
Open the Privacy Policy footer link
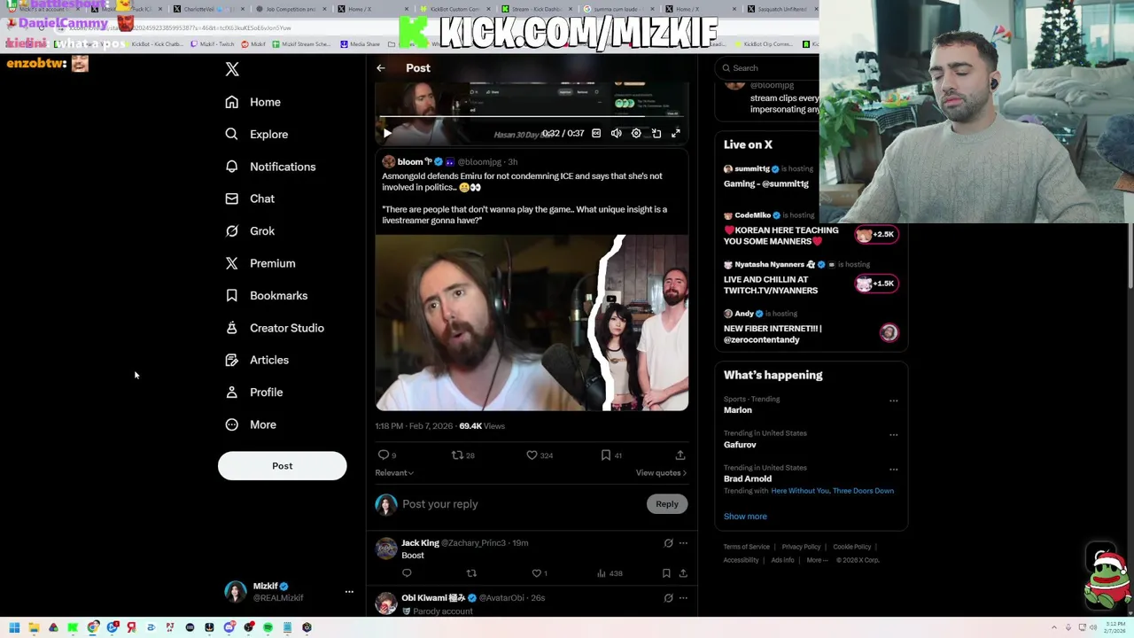801,547
